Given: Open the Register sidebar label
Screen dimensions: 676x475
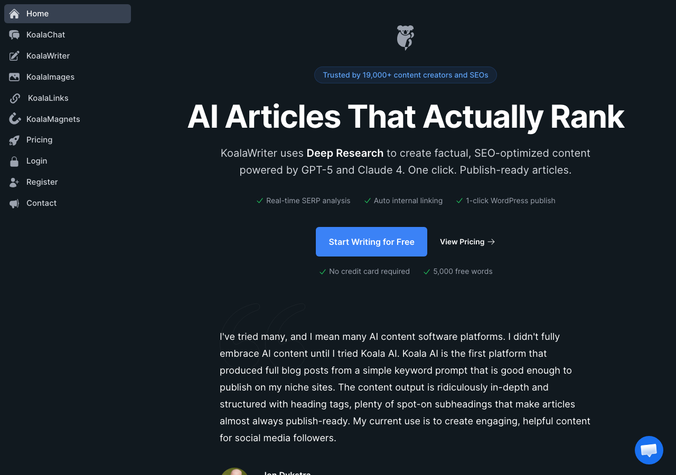Looking at the screenshot, I should click(42, 182).
